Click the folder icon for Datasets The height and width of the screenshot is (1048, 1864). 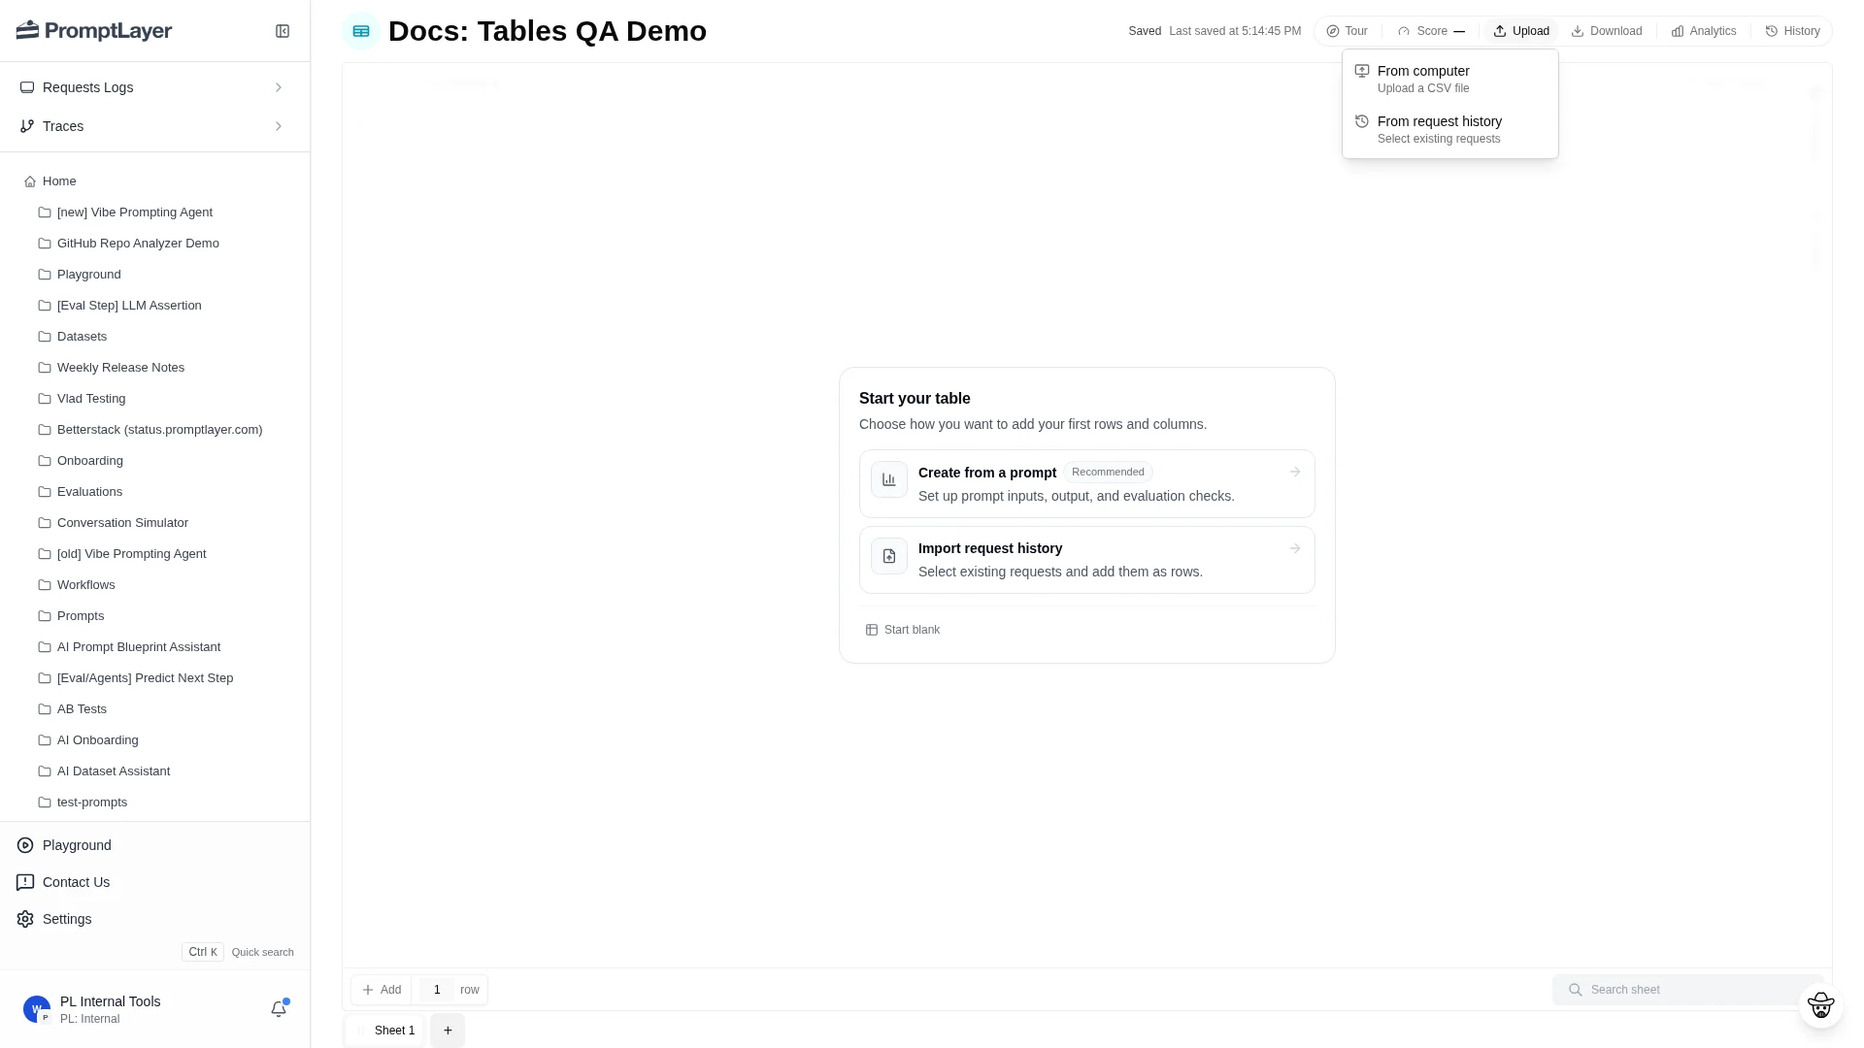(x=45, y=337)
